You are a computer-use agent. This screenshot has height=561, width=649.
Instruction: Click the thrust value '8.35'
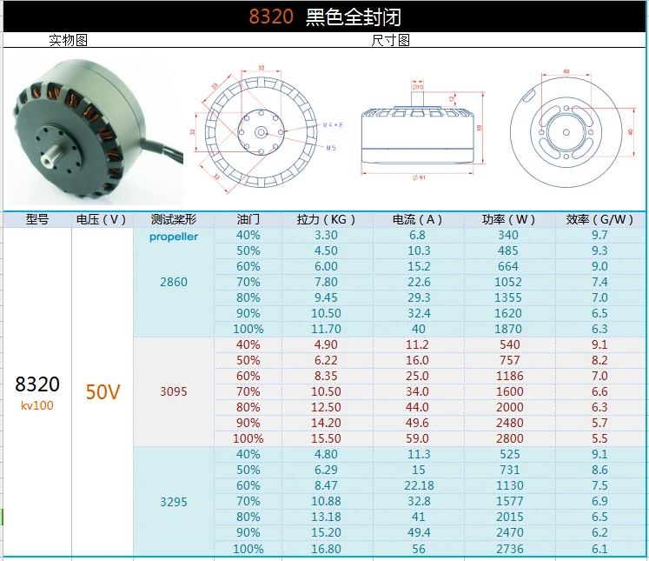[326, 377]
